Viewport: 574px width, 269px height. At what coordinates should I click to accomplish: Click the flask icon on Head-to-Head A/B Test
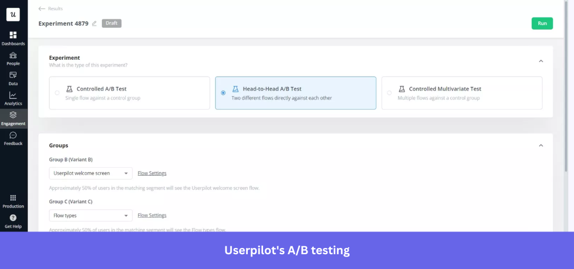tap(235, 89)
